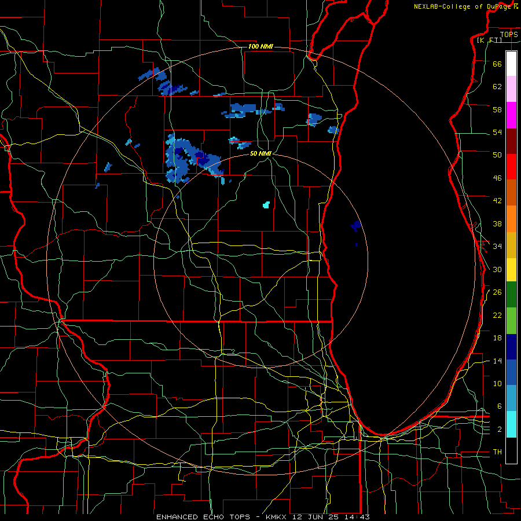
Task: Click the light pink legend color block
Action: [511, 89]
